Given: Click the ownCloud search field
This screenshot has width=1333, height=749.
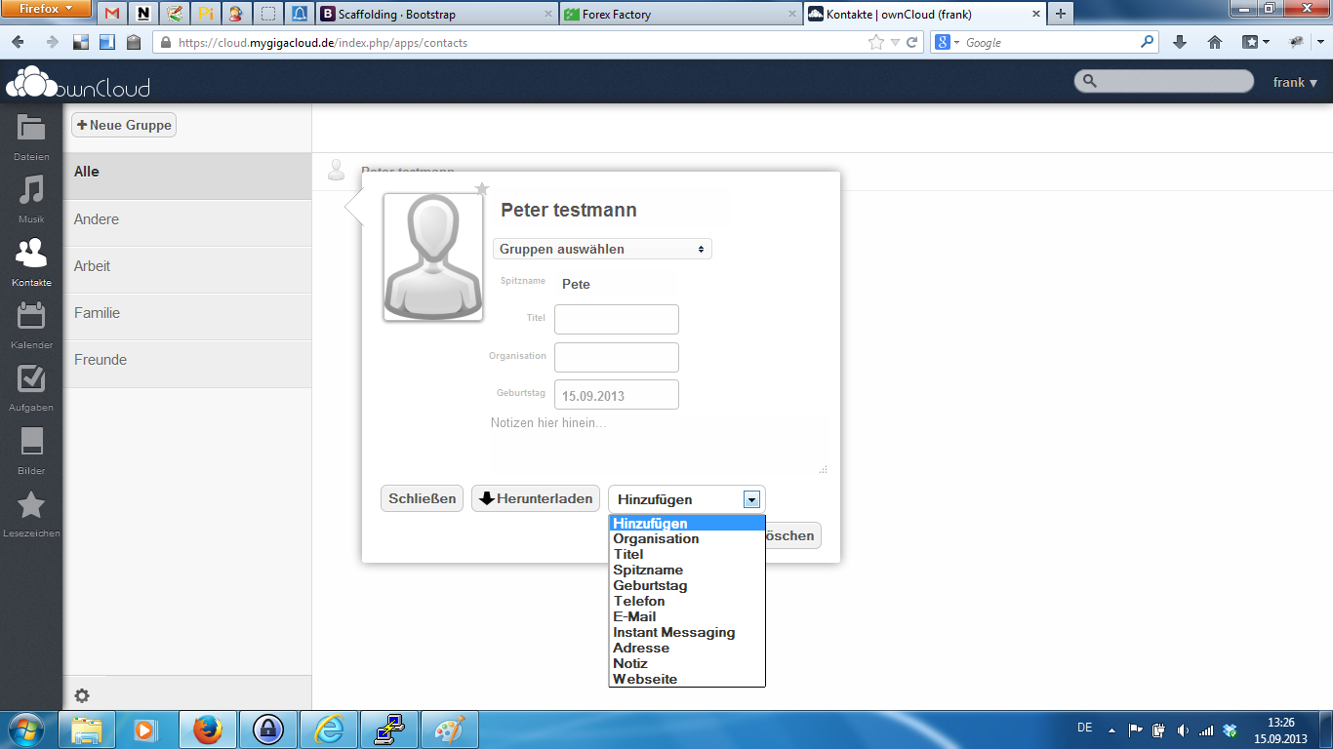Looking at the screenshot, I should pos(1164,81).
